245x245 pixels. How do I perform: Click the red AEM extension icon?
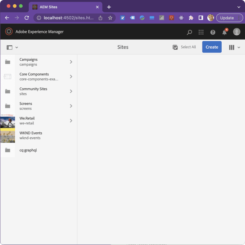coord(171,18)
